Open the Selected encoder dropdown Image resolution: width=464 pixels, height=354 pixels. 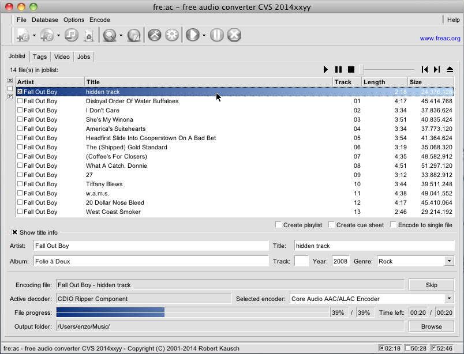click(449, 299)
